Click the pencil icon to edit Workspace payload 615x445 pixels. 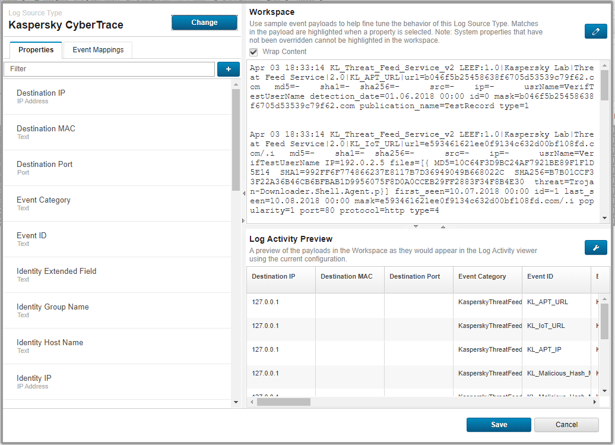pos(596,31)
